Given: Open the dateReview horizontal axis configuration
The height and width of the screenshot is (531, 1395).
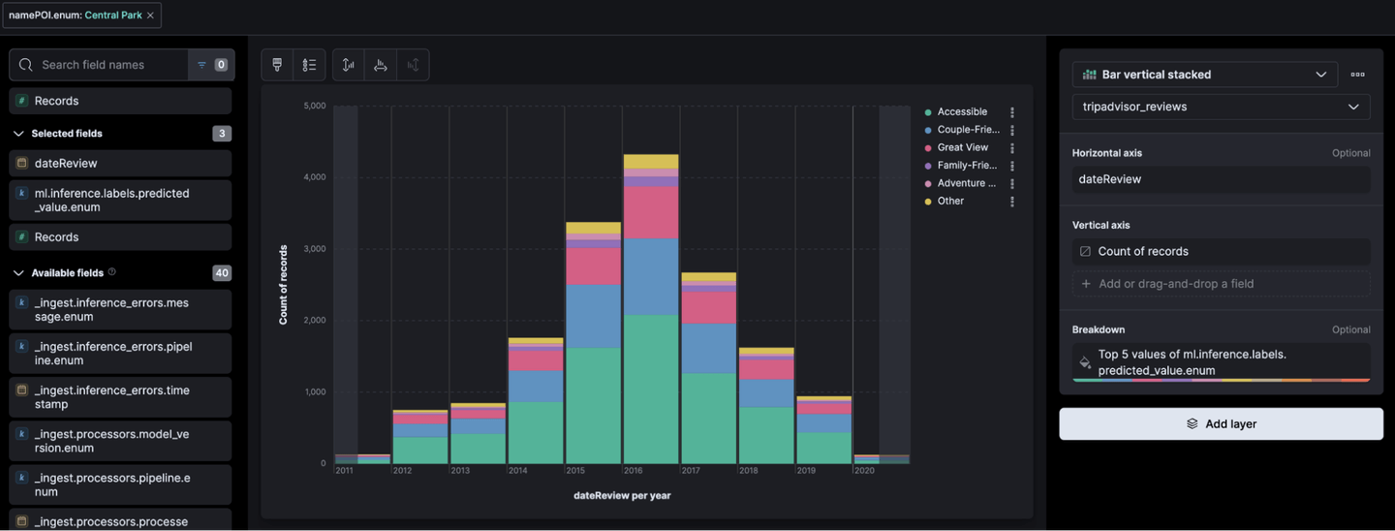Looking at the screenshot, I should pyautogui.click(x=1221, y=179).
